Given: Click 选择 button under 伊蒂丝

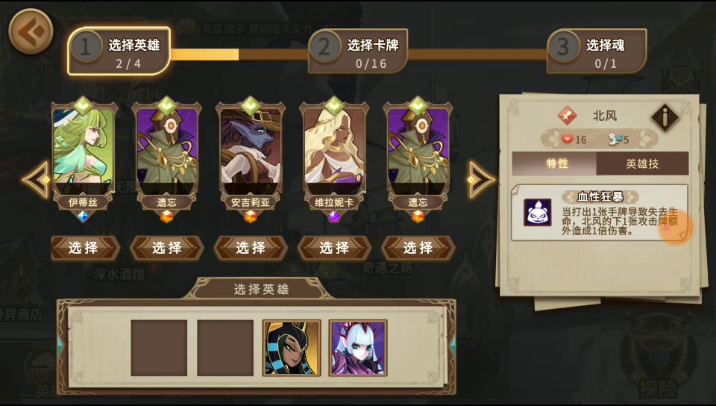Looking at the screenshot, I should [84, 248].
